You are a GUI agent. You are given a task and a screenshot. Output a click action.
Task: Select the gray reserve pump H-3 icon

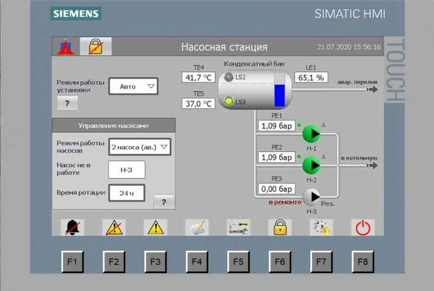click(x=311, y=197)
